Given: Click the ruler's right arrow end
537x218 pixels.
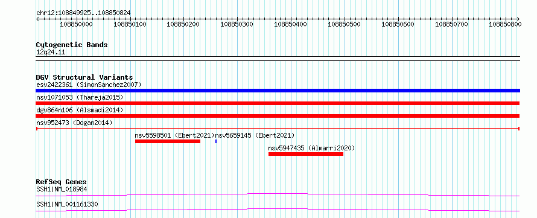Looking at the screenshot, I should tap(518, 19).
